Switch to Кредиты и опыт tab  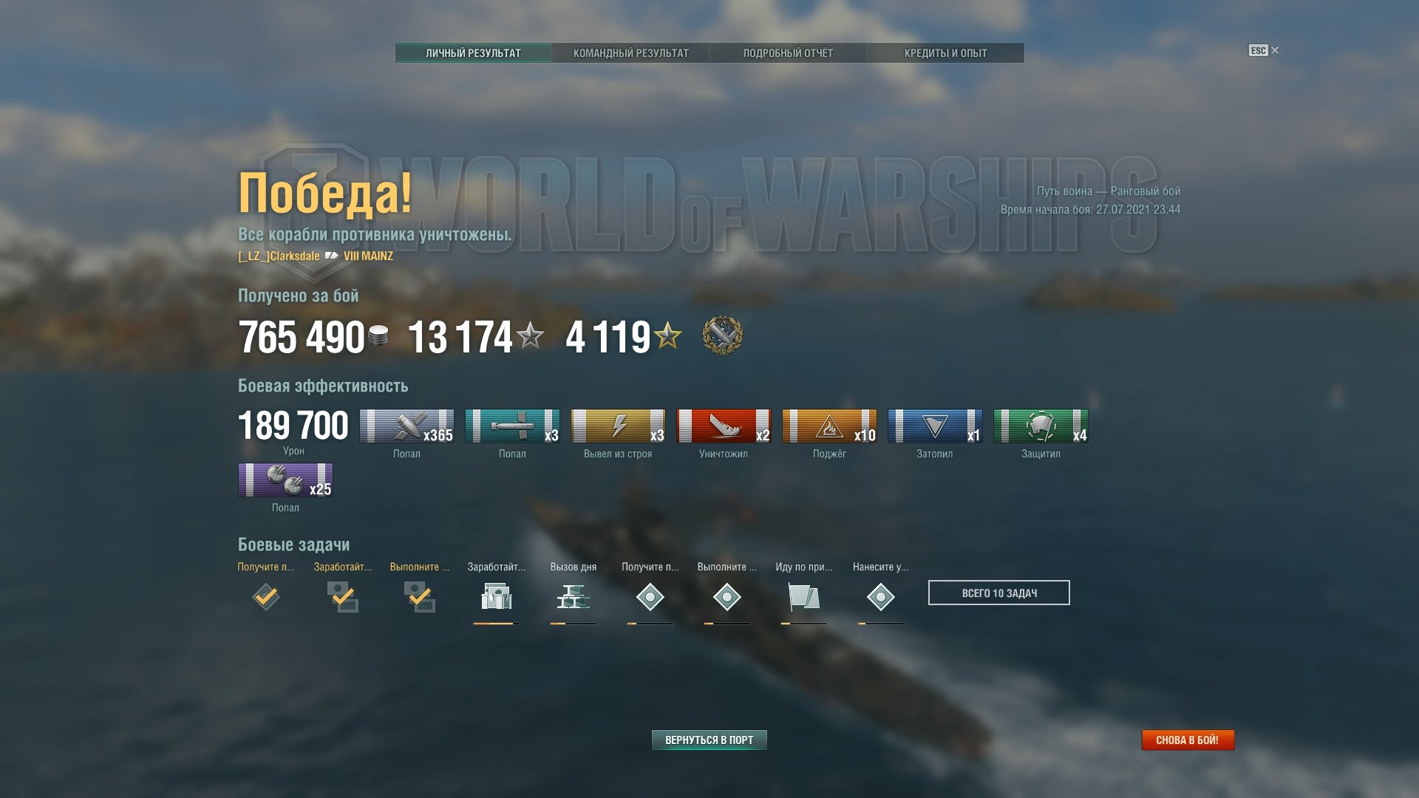pyautogui.click(x=945, y=53)
